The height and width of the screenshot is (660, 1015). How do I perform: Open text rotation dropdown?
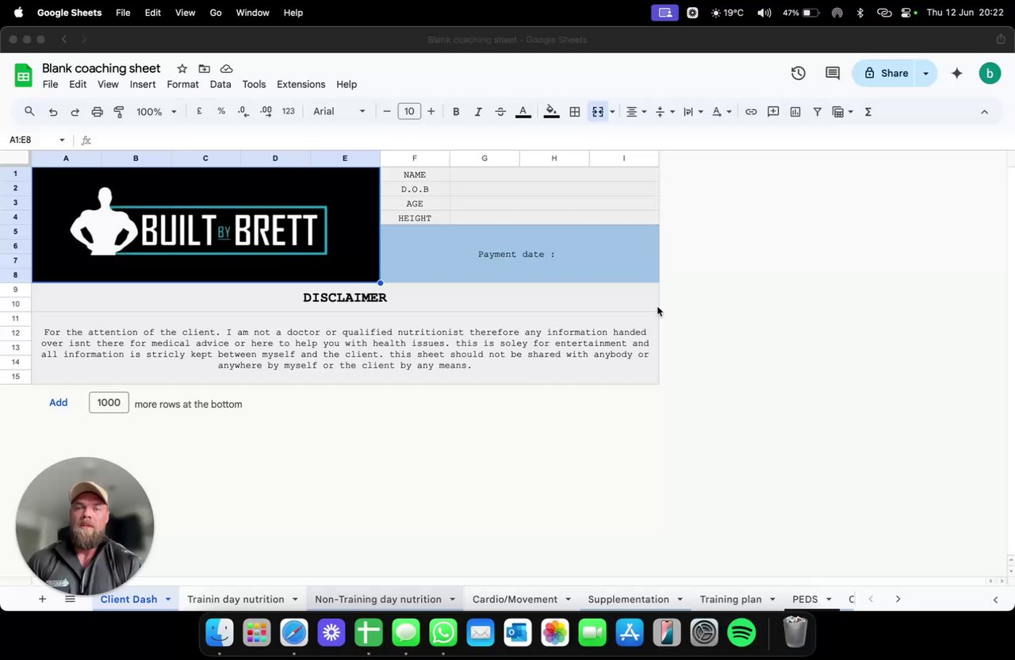point(722,112)
